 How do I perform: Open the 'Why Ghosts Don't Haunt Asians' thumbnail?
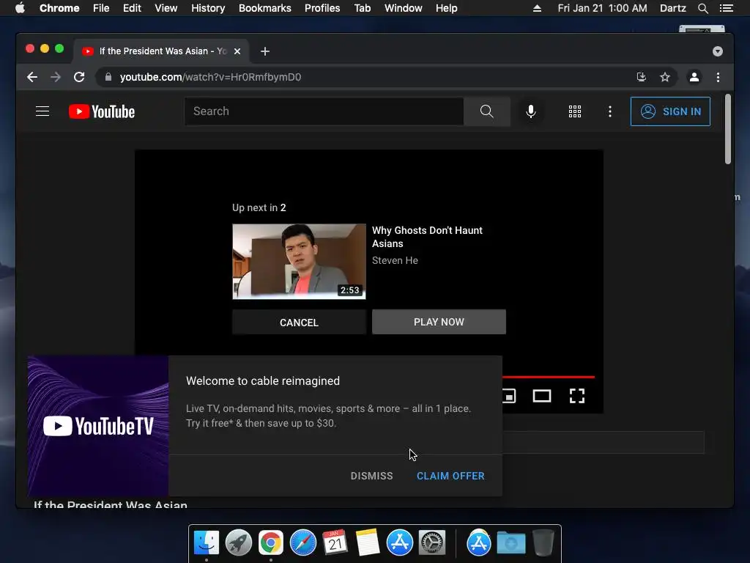(x=299, y=262)
